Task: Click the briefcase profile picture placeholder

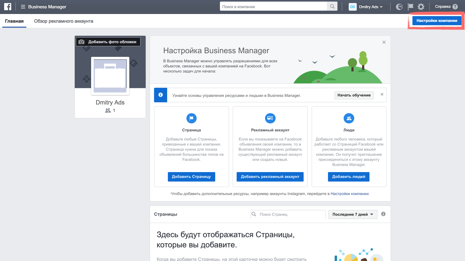Action: click(110, 76)
